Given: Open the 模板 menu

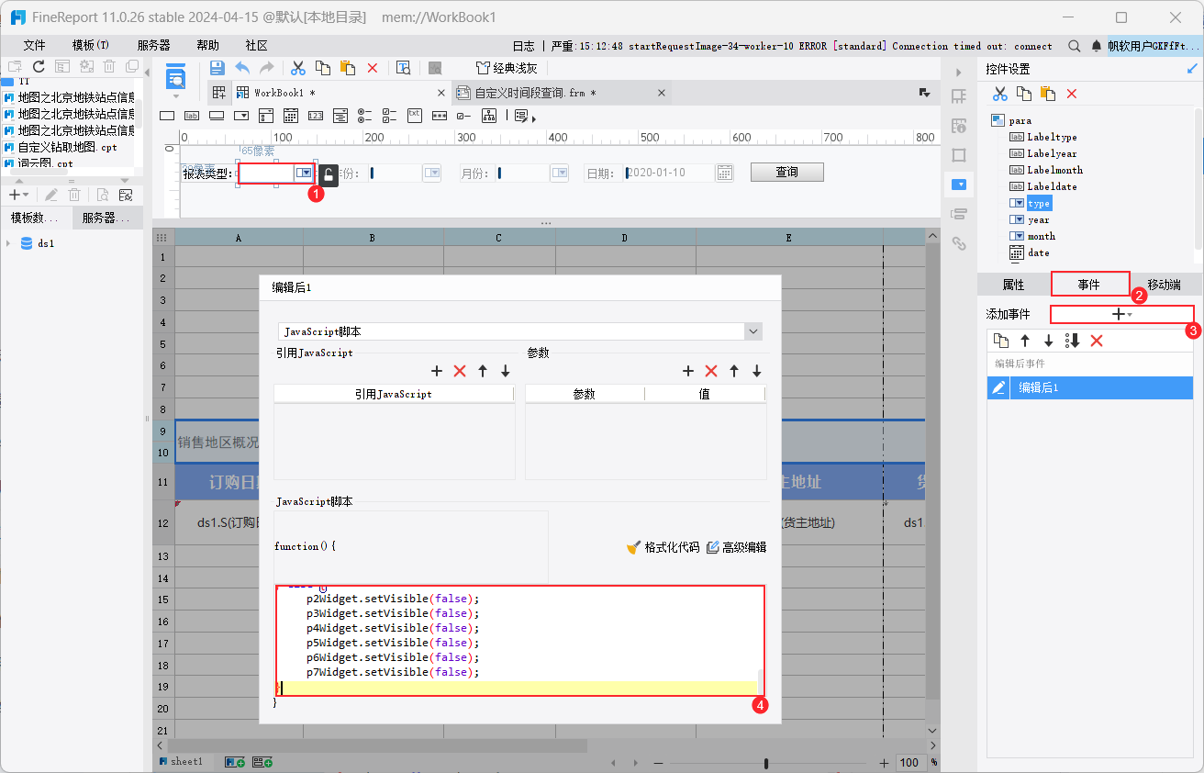Looking at the screenshot, I should (x=91, y=45).
